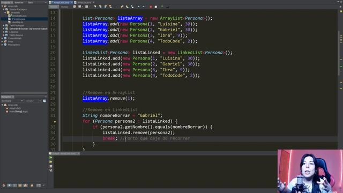Image resolution: width=343 pixels, height=193 pixels.
Task: Go to Next Bookmark icon
Action: [127, 7]
